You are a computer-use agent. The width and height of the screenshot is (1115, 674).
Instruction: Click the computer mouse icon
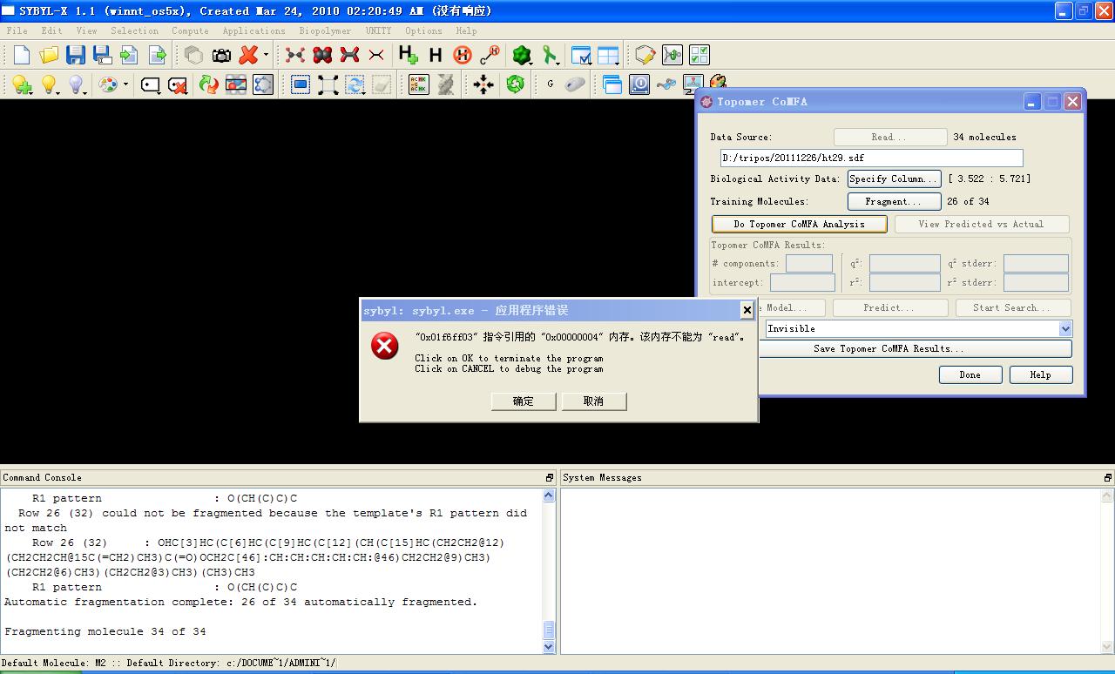pyautogui.click(x=575, y=84)
